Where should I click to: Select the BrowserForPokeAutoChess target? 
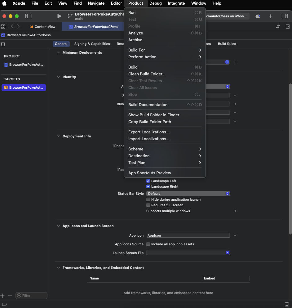coord(24,87)
